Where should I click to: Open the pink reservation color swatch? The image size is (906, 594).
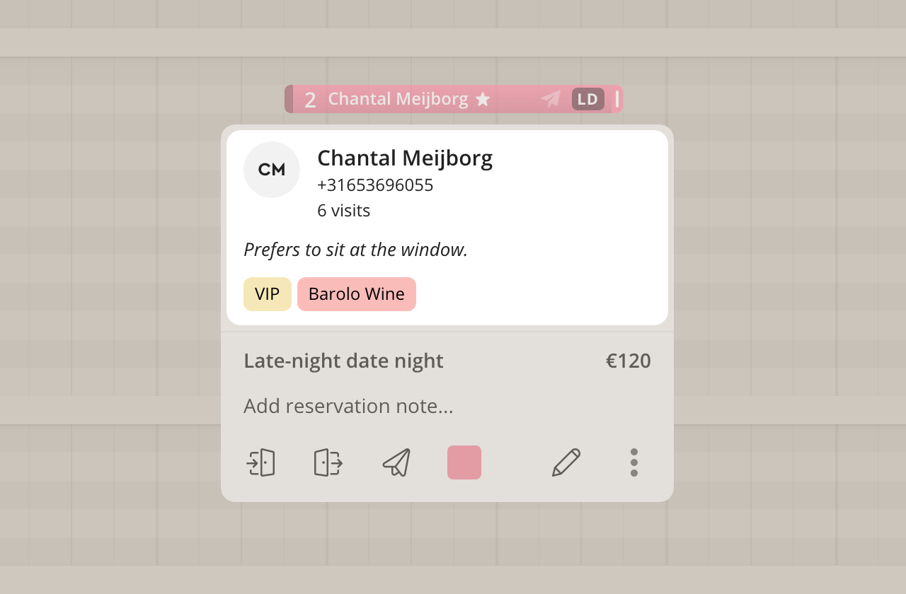pos(464,462)
